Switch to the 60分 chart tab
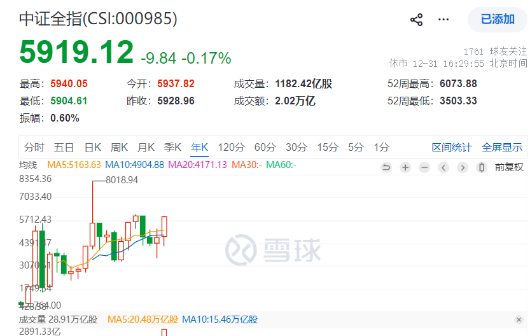This screenshot has height=336, width=530. click(265, 148)
